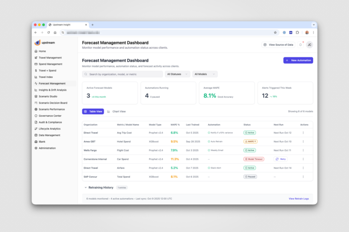Open browser tab list chevron
The width and height of the screenshot is (349, 232).
coord(314,24)
